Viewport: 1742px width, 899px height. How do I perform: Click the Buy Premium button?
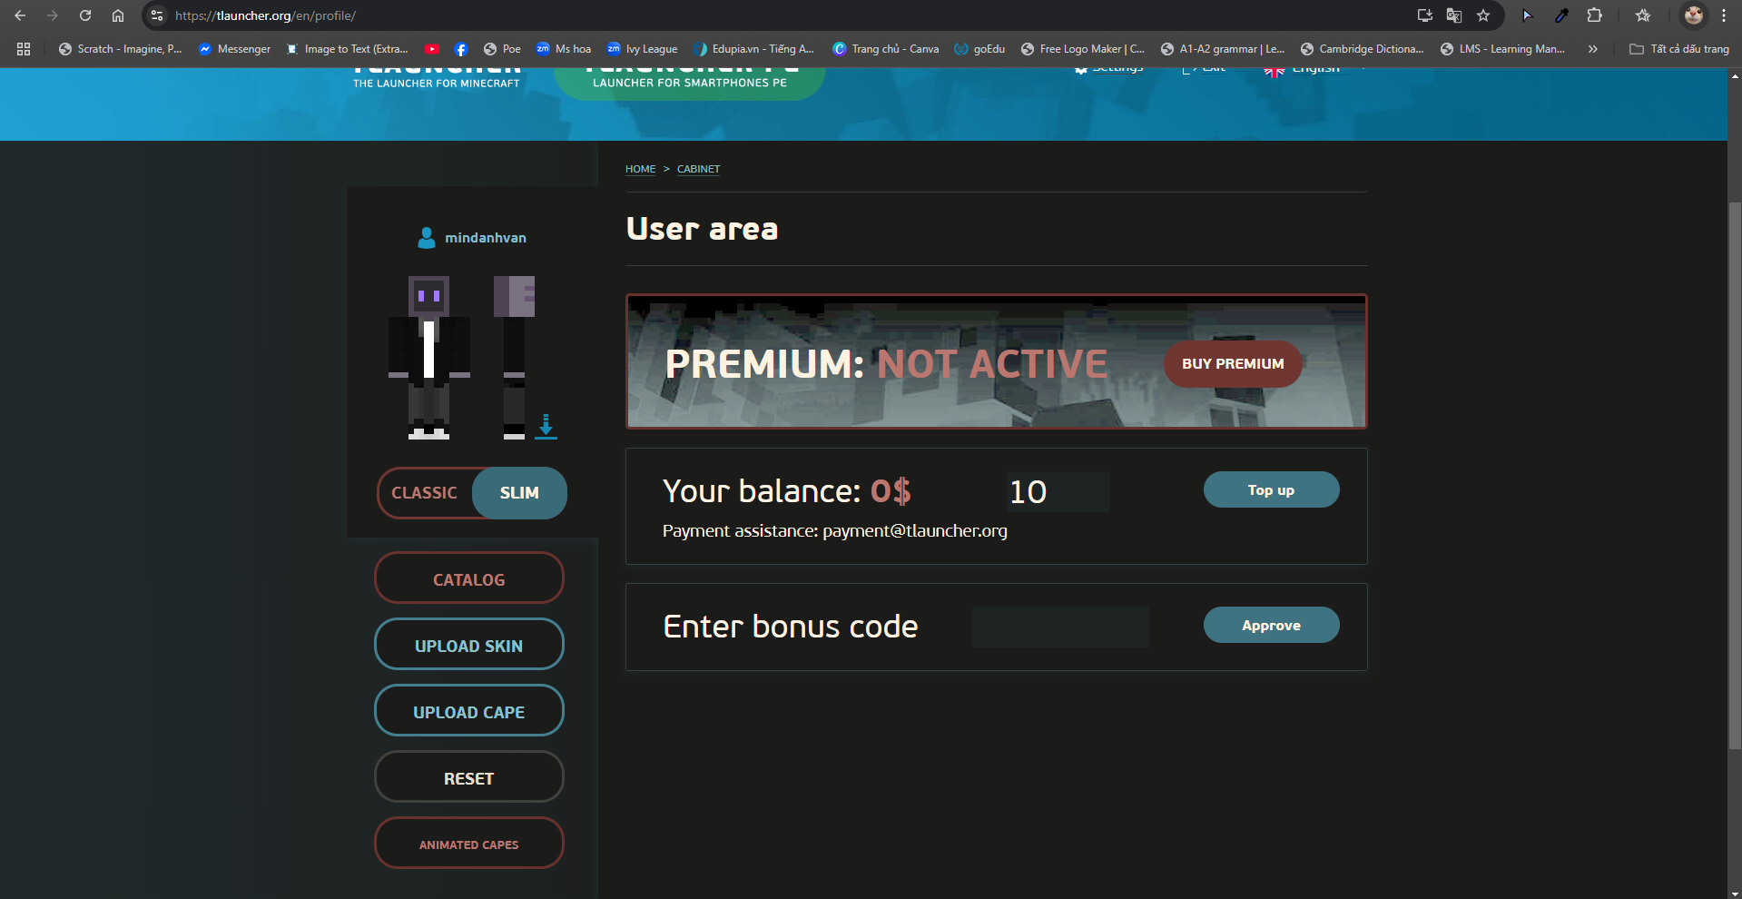point(1233,364)
